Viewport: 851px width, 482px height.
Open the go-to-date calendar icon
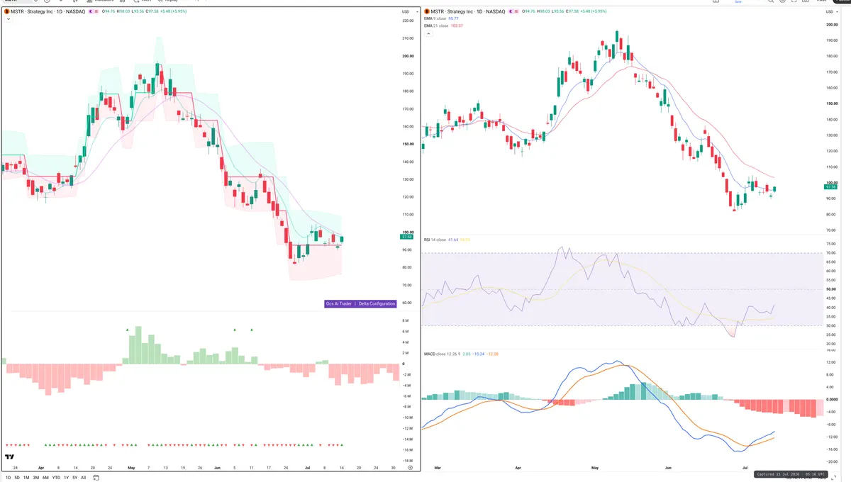96,478
